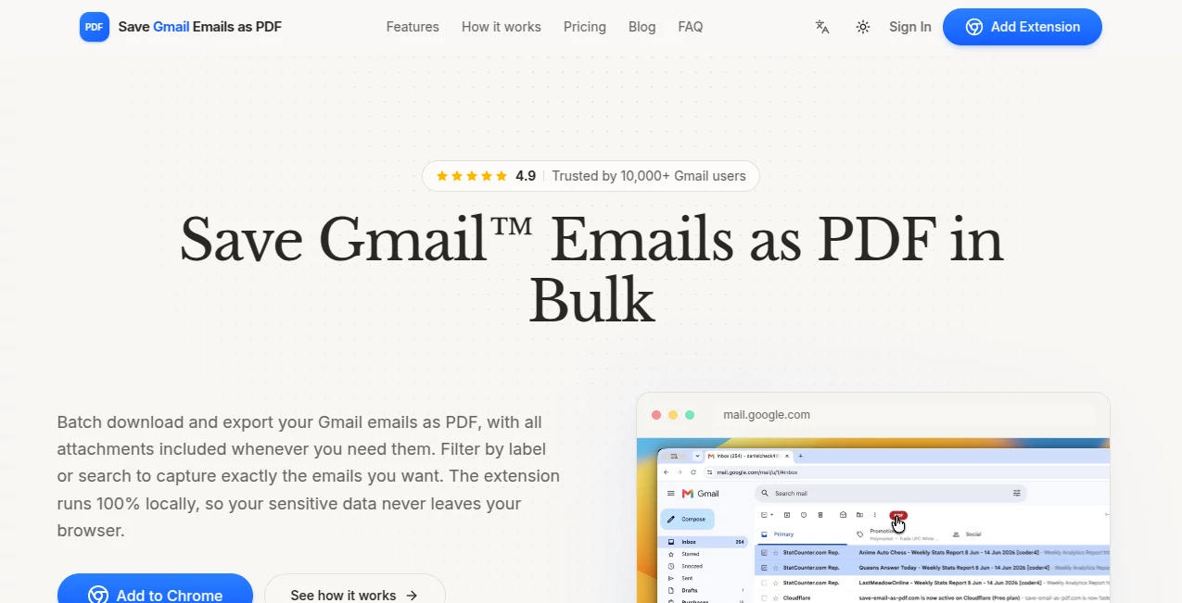Open the Anime Auto Chess Weekly Stats email

(x=932, y=553)
